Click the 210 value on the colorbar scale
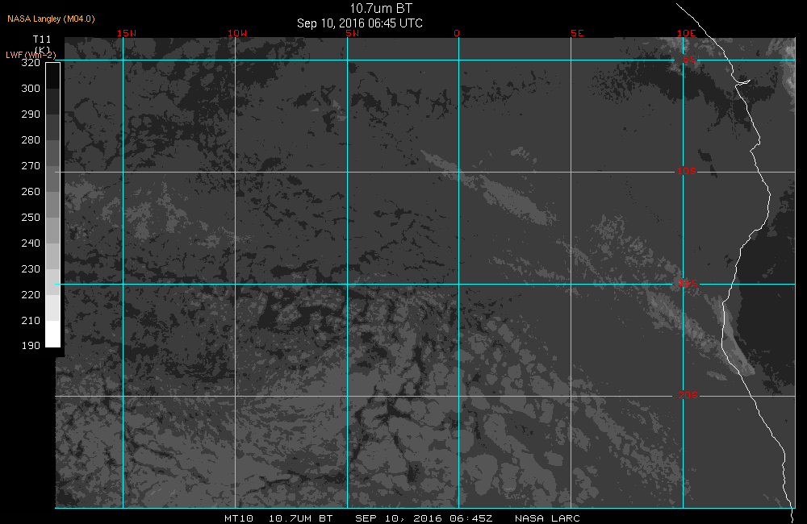This screenshot has width=807, height=524. tap(31, 320)
